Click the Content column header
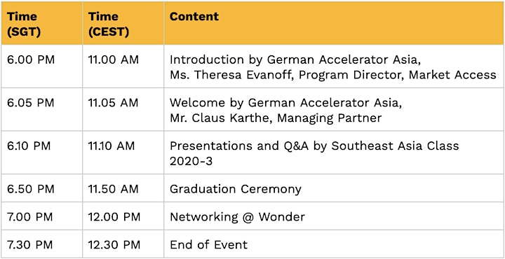 334,23
